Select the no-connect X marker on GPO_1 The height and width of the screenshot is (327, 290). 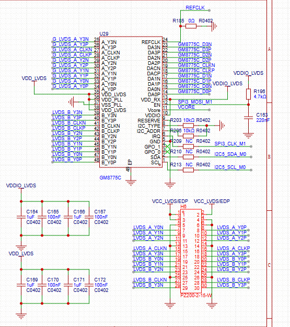tap(167, 146)
